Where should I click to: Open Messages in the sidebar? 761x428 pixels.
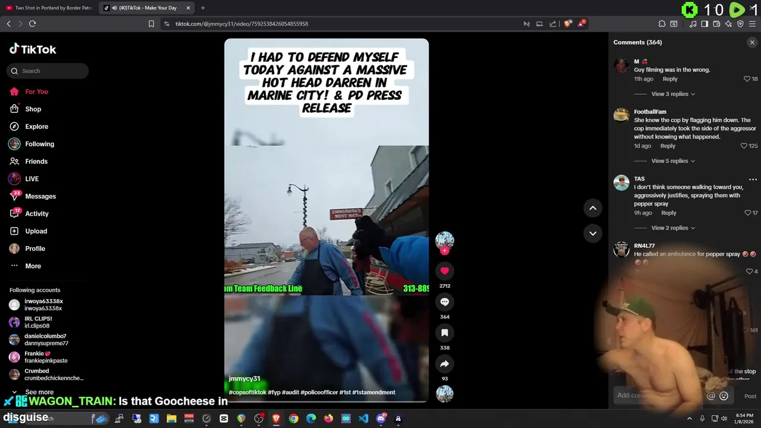pos(33,196)
